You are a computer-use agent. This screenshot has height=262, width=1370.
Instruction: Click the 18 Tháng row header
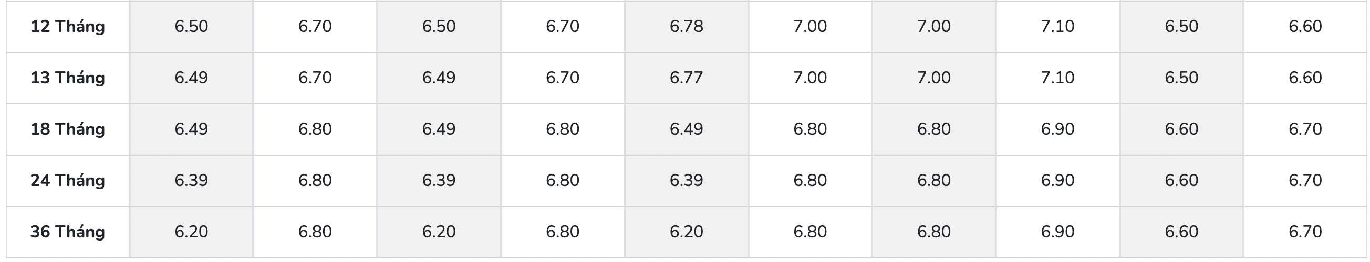(x=68, y=129)
